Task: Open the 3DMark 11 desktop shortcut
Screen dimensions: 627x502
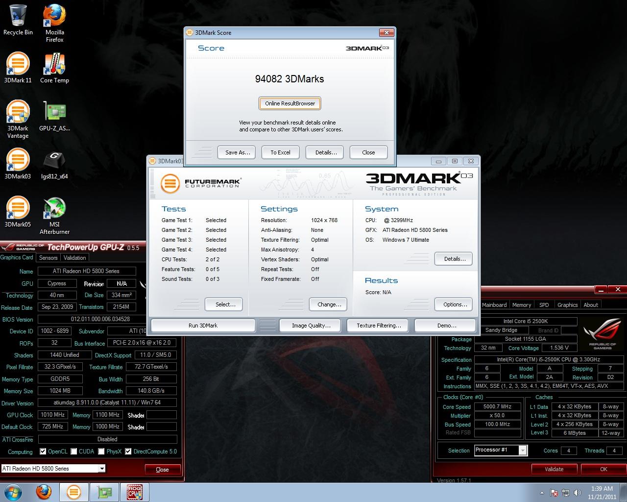Action: pos(18,68)
